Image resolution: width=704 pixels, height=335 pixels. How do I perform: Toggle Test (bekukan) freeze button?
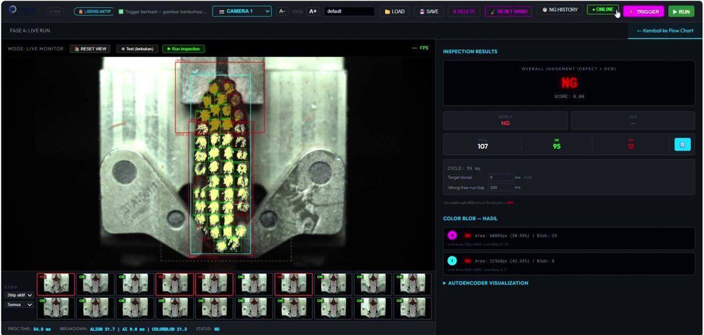coord(137,49)
